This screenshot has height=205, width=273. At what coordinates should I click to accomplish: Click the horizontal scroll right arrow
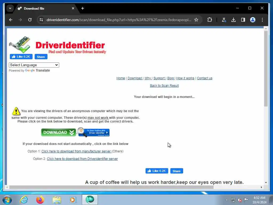click(261, 187)
